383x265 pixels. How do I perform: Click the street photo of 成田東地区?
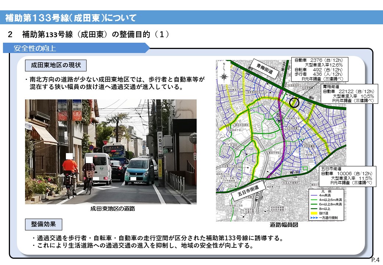click(x=110, y=151)
